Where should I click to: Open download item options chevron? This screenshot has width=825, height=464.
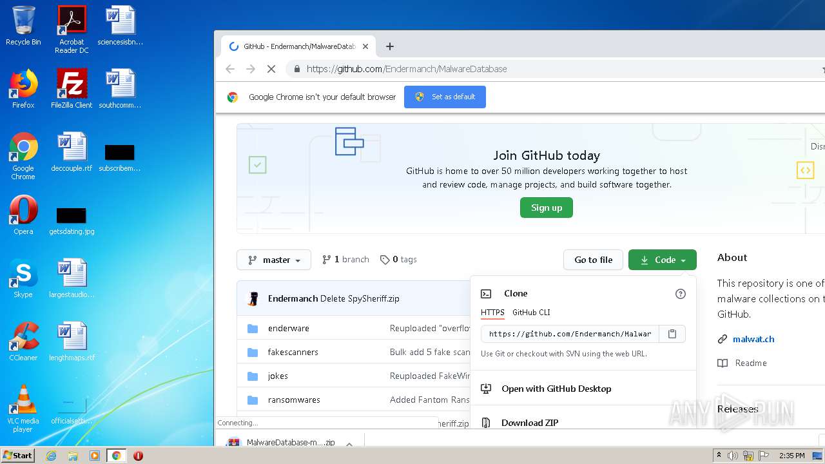pos(349,443)
